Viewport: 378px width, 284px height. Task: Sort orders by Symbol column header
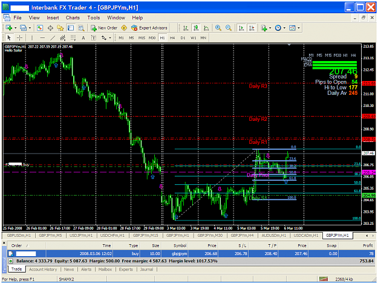174,245
